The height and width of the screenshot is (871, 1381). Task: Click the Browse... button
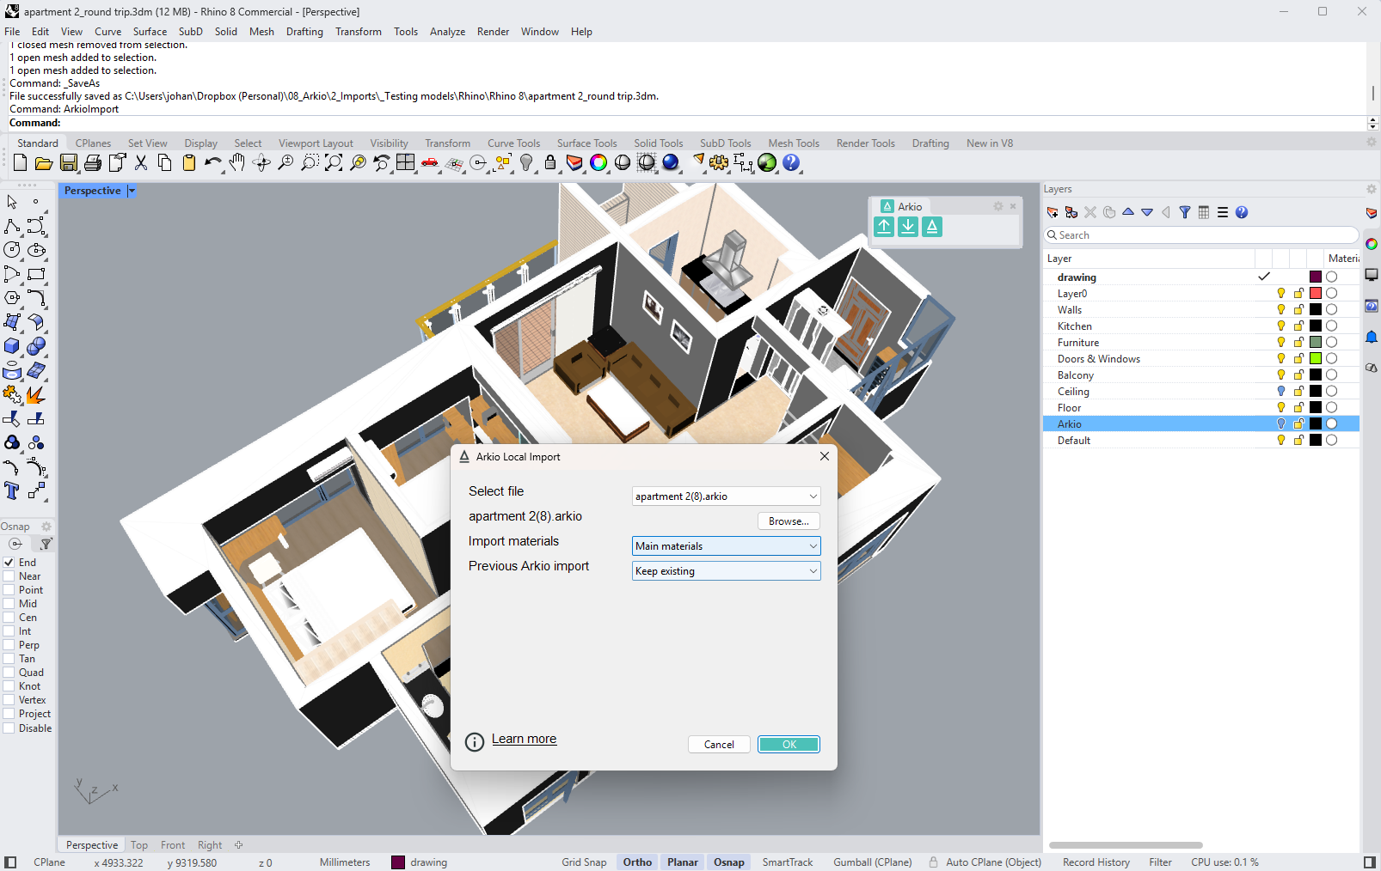coord(789,521)
